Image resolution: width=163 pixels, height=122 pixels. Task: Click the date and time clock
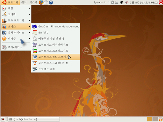pyautogui.click(x=144, y=3)
